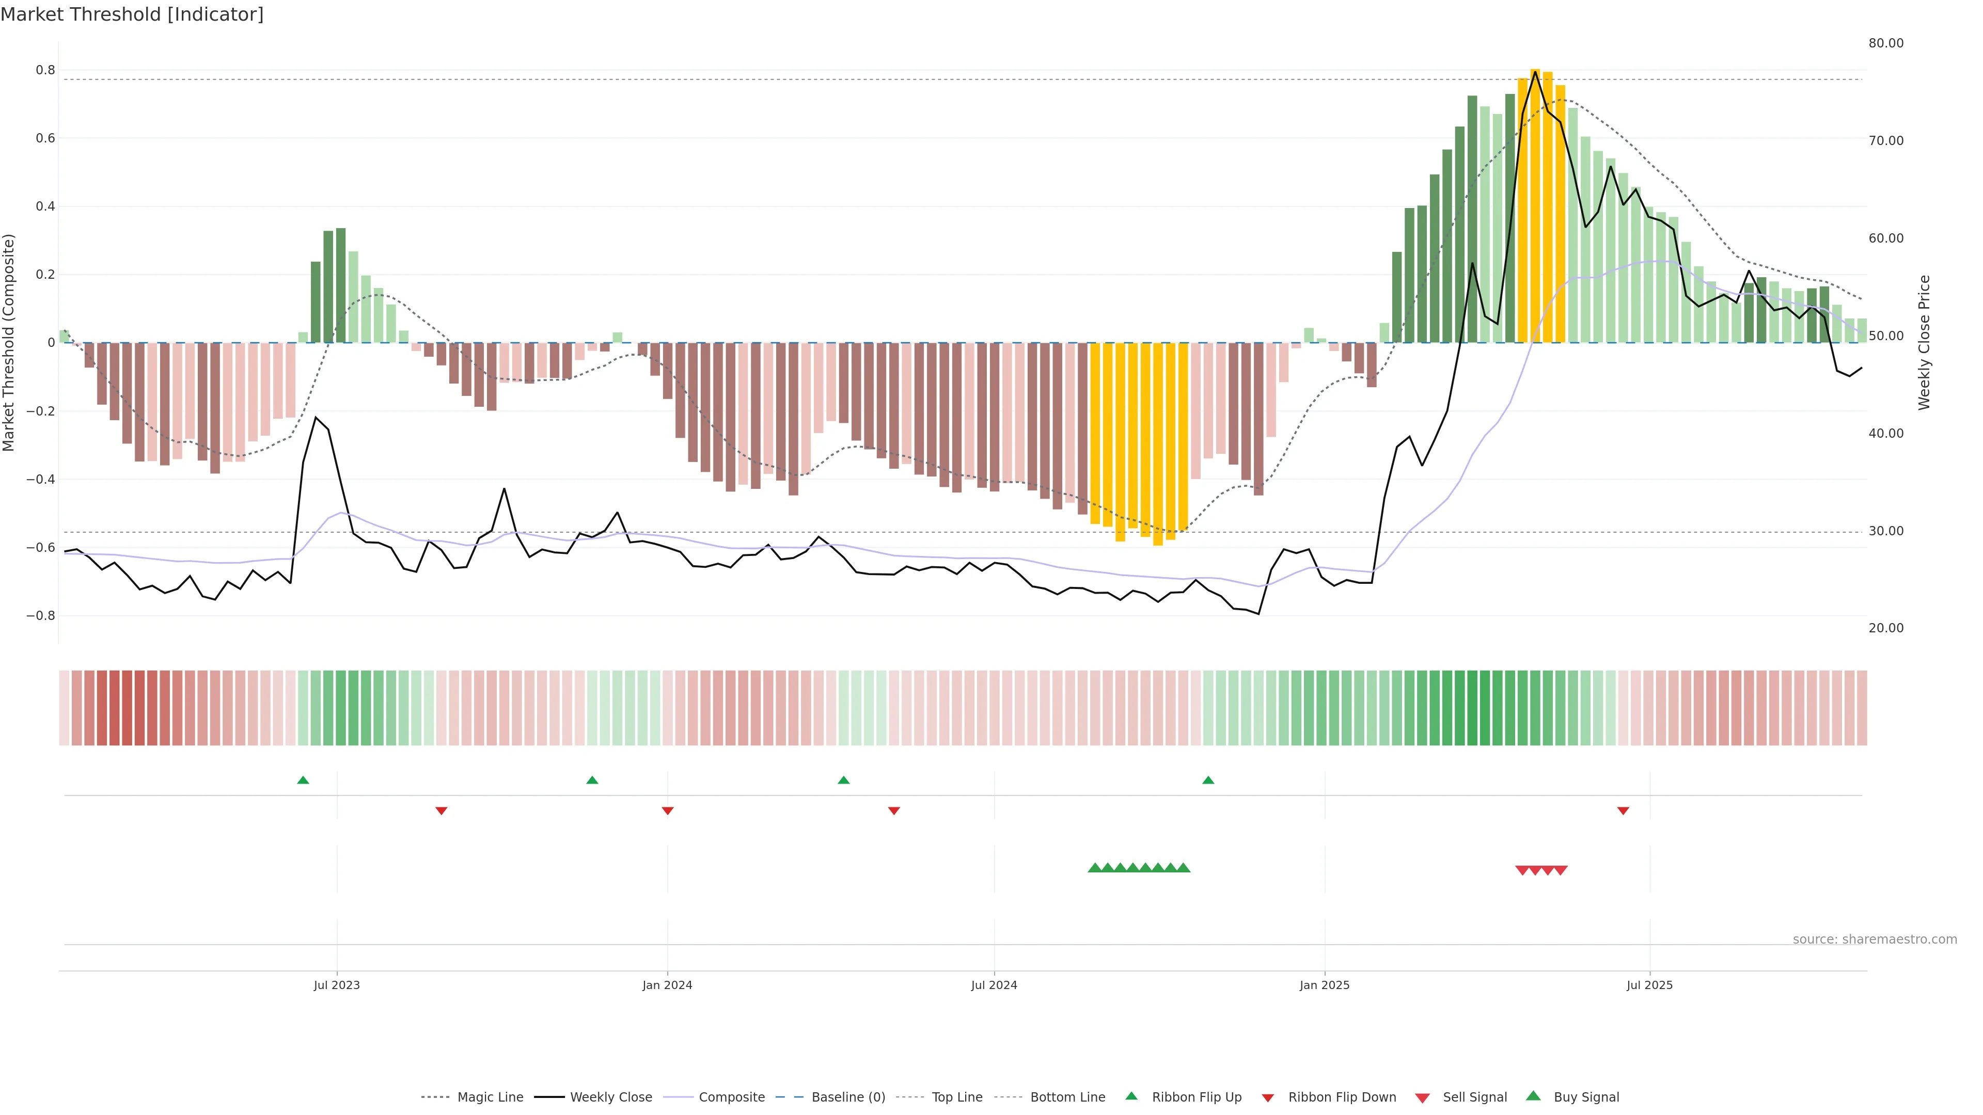Click the Sell Signal legend marker
This screenshot has width=1983, height=1115.
coord(1423,1098)
